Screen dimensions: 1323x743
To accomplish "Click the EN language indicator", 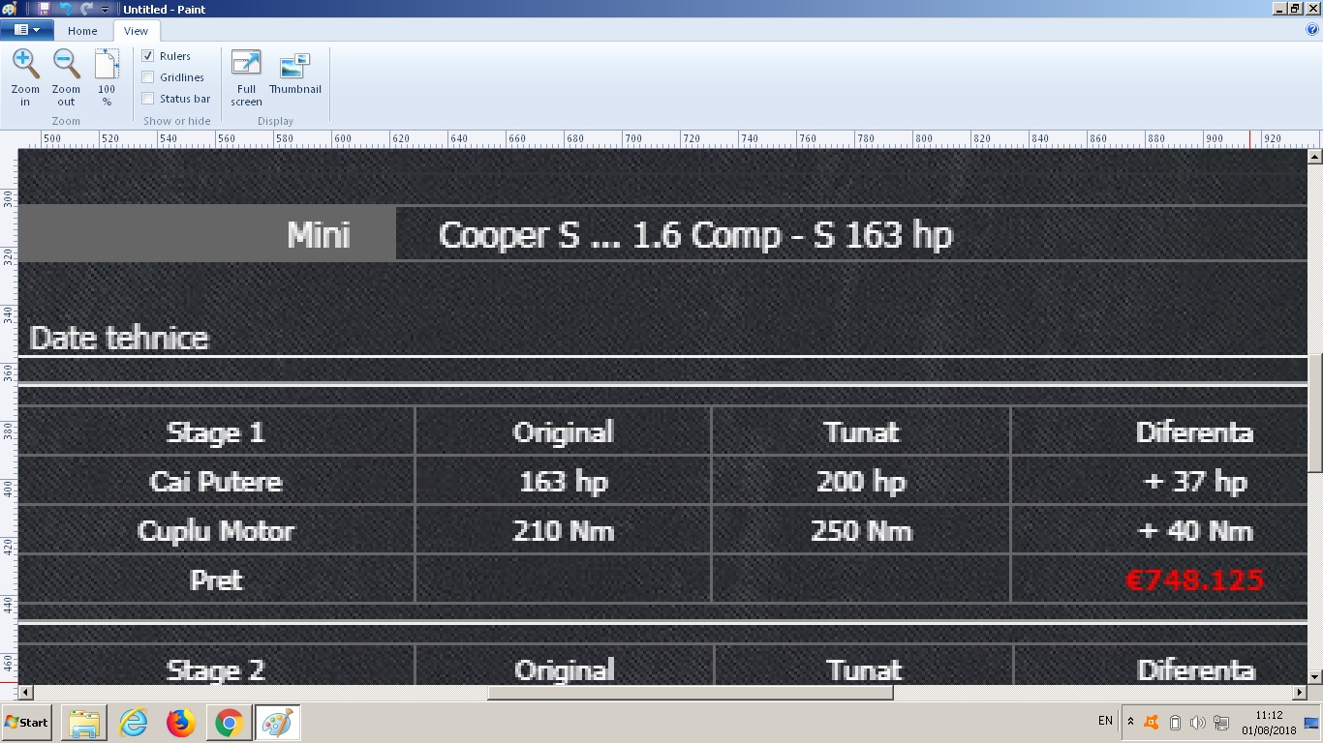I will click(1105, 721).
